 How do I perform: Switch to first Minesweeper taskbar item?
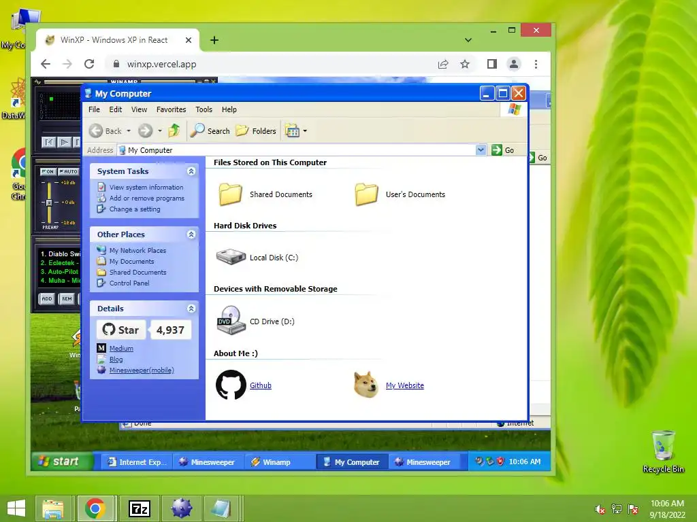[x=208, y=462]
